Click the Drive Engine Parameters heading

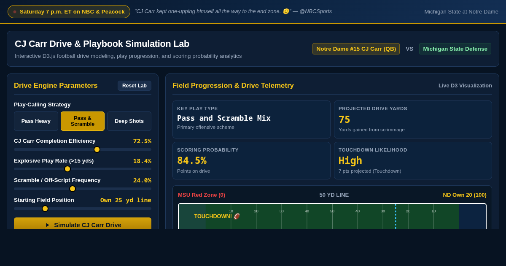tap(56, 86)
